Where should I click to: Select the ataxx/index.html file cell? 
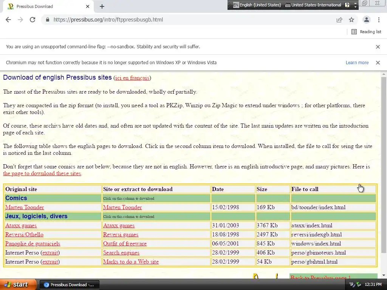click(333, 225)
